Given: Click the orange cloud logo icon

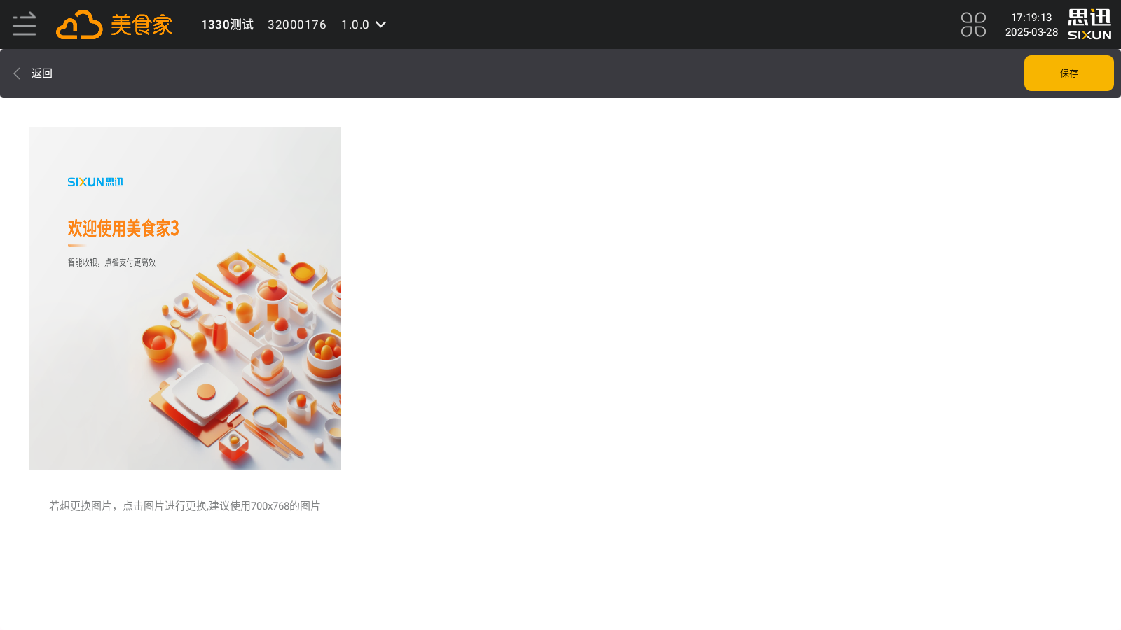Looking at the screenshot, I should pyautogui.click(x=79, y=24).
